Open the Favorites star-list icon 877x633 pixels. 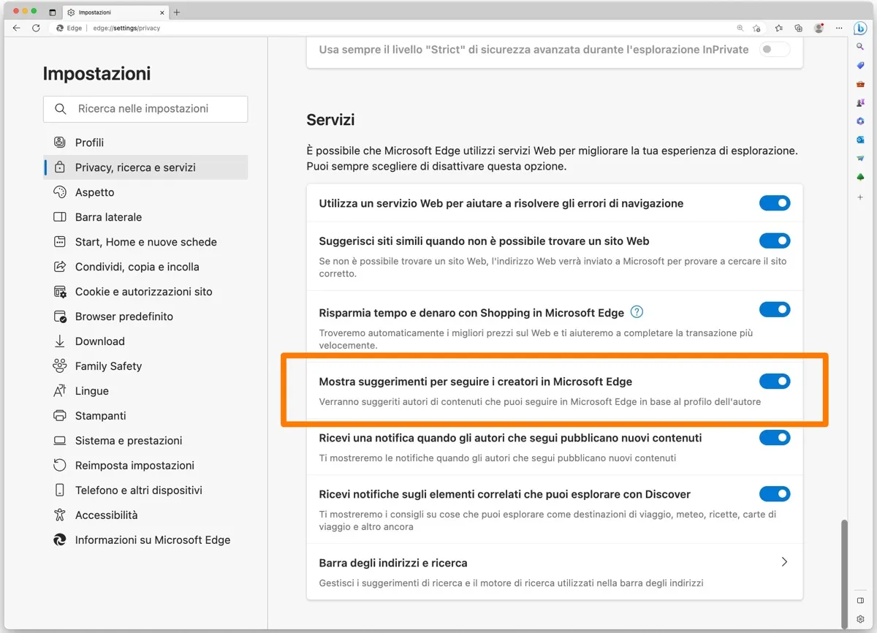click(779, 29)
